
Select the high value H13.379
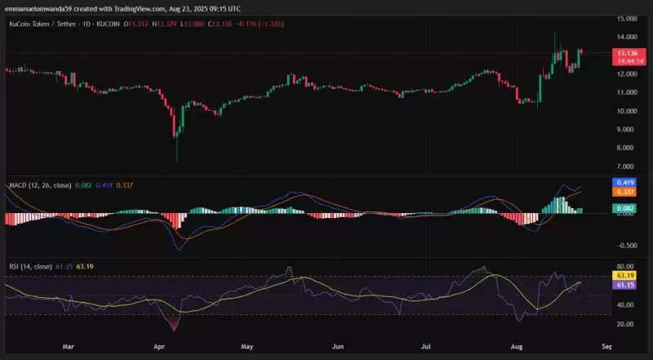click(164, 24)
